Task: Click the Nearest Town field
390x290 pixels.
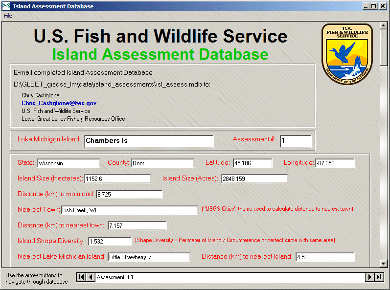Action: (129, 210)
